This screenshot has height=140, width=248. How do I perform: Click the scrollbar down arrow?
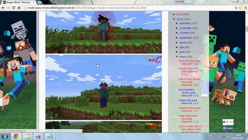(x=247, y=131)
